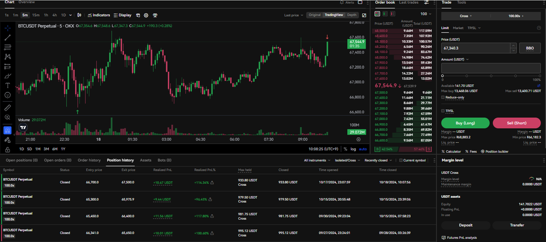The width and height of the screenshot is (546, 242).
Task: Open the Last price dropdown
Action: 293,15
